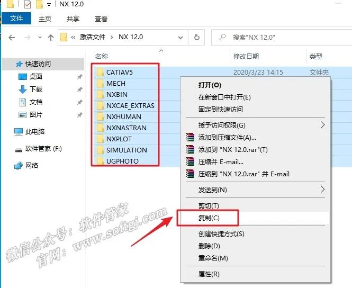
Task: Click the MECH folder icon
Action: (x=100, y=83)
